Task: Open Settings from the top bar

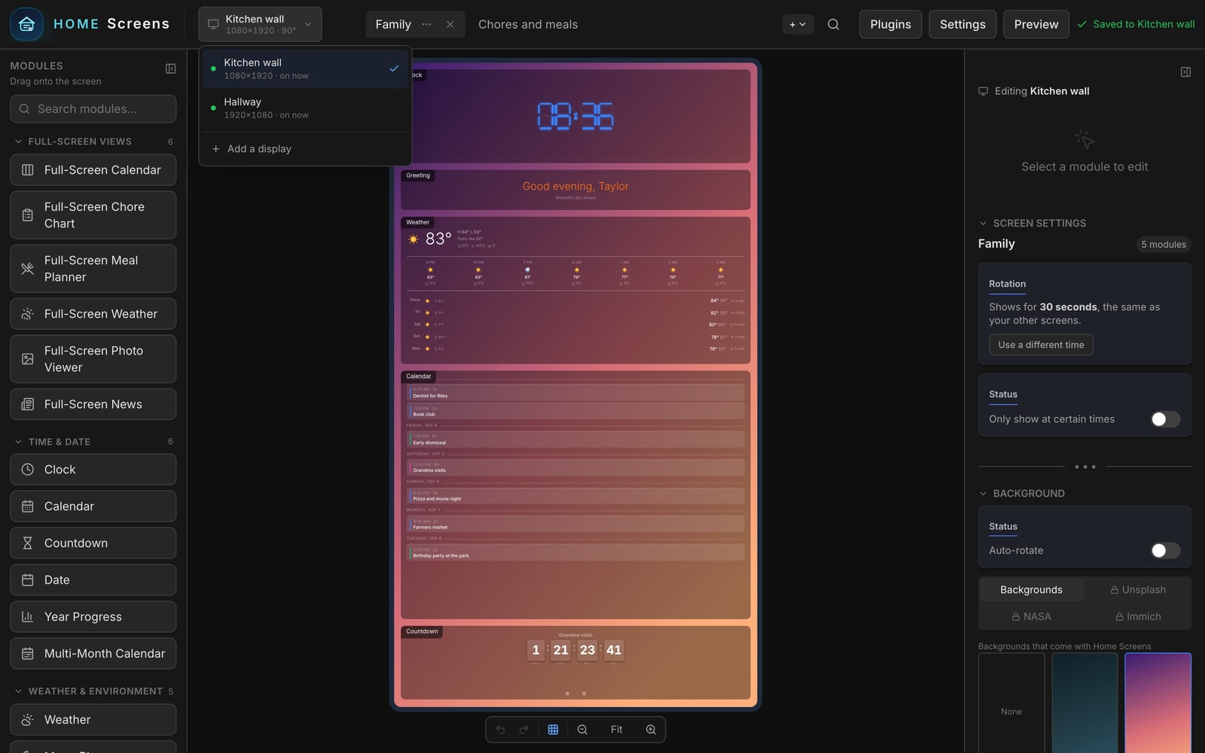Action: point(962,24)
